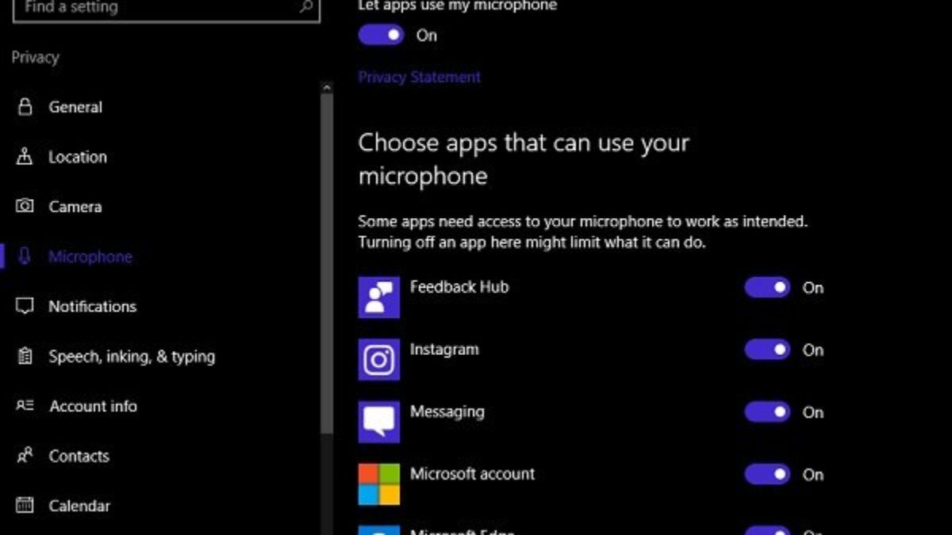The width and height of the screenshot is (952, 535).
Task: Click the sidebar scrollbar up arrow
Action: [327, 87]
